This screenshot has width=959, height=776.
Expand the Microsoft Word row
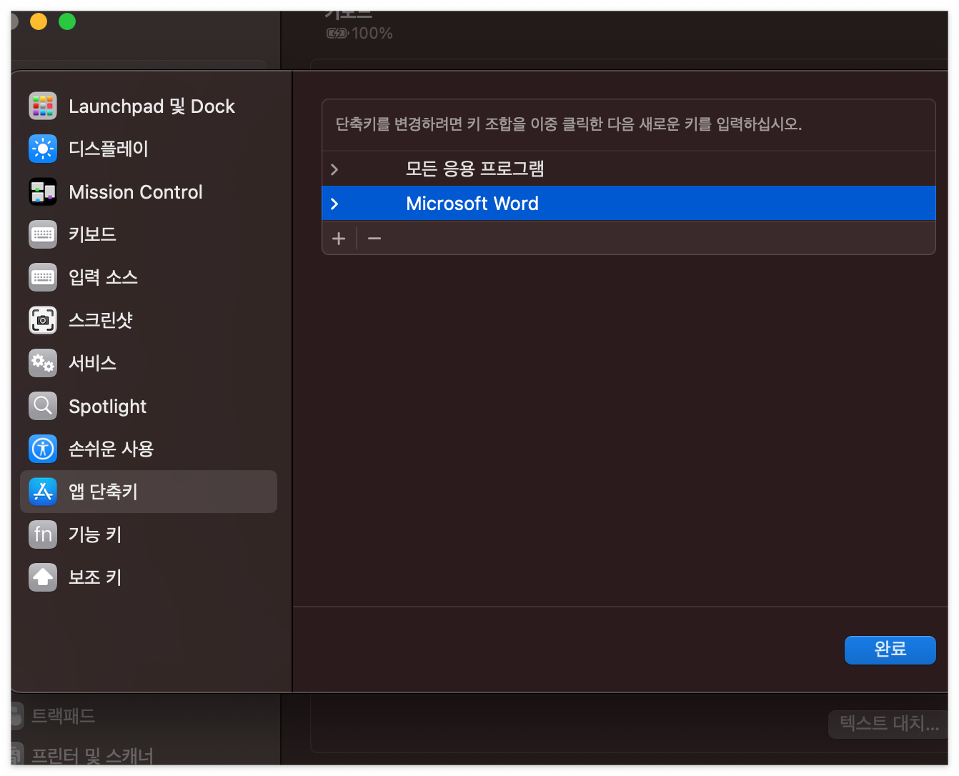[x=334, y=204]
